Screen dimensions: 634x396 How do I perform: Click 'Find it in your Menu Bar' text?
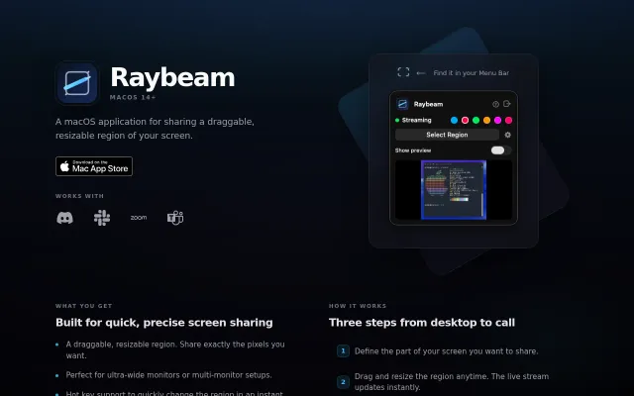pos(472,73)
